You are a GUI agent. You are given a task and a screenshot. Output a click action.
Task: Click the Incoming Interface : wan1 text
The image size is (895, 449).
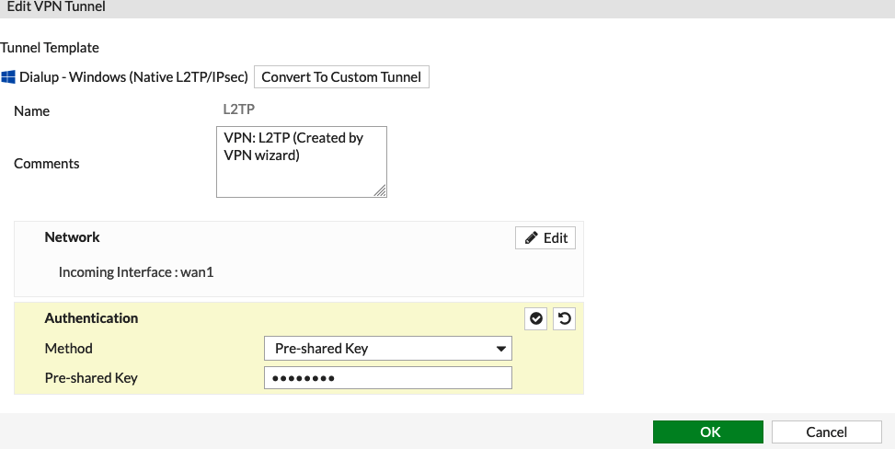point(136,272)
